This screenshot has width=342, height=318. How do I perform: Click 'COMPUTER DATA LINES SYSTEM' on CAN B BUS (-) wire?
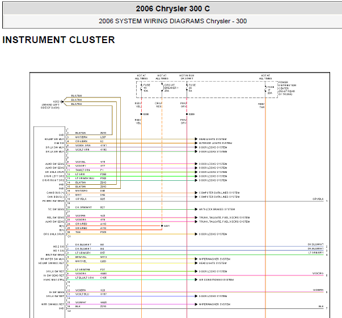pyautogui.click(x=219, y=197)
